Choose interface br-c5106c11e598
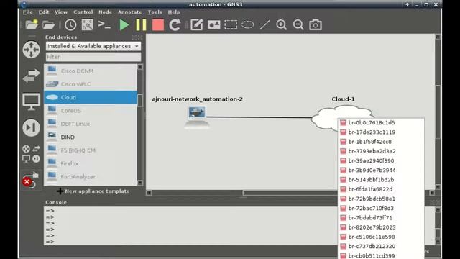The height and width of the screenshot is (259, 460). (x=381, y=237)
